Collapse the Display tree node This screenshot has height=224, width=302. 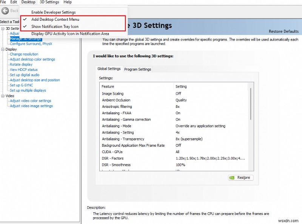pos(3,49)
